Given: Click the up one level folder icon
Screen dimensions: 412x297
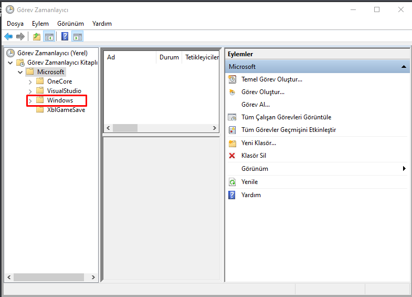Looking at the screenshot, I should (37, 37).
